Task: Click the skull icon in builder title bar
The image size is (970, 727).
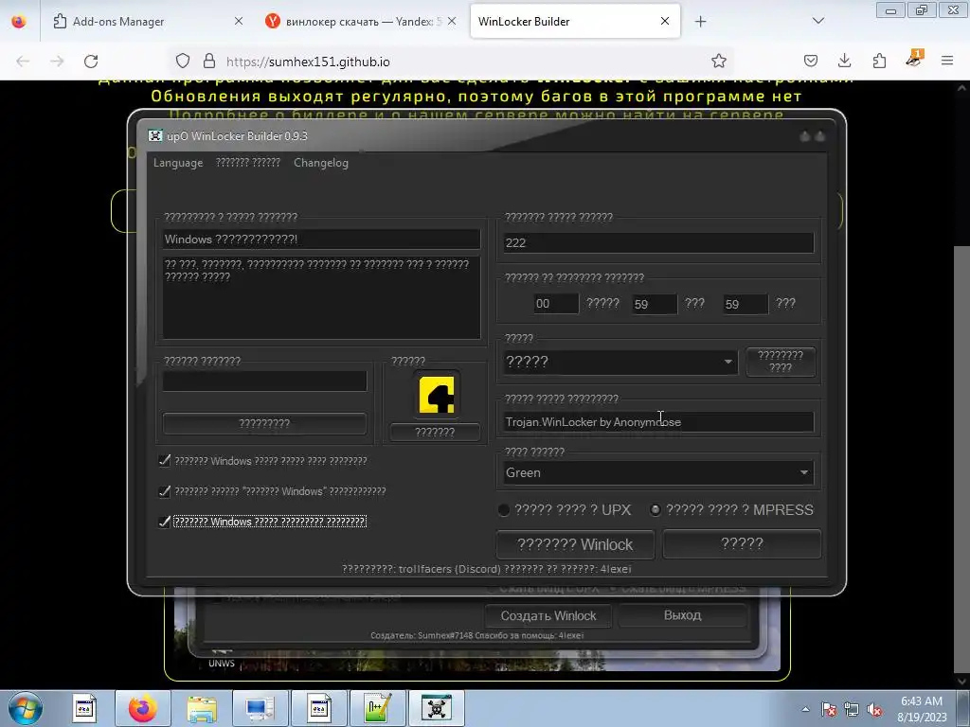Action: [x=155, y=136]
